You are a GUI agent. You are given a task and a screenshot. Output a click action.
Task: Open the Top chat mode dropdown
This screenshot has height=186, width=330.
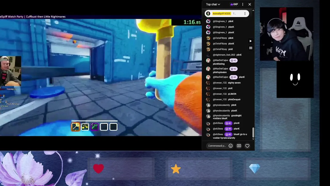[213, 4]
